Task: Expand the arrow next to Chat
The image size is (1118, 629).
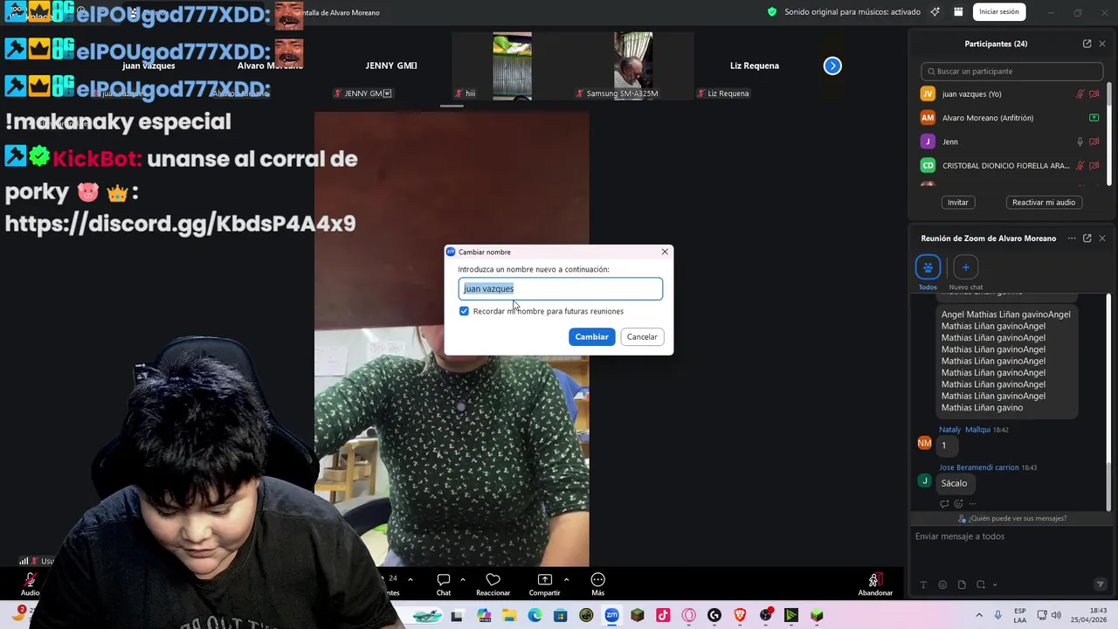Action: coord(462,579)
